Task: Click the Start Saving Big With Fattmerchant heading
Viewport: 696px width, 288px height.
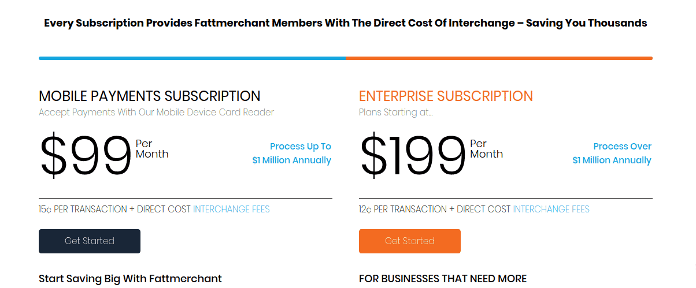Action: click(x=130, y=279)
